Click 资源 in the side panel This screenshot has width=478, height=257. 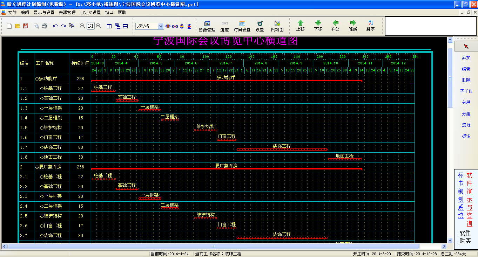(x=466, y=125)
